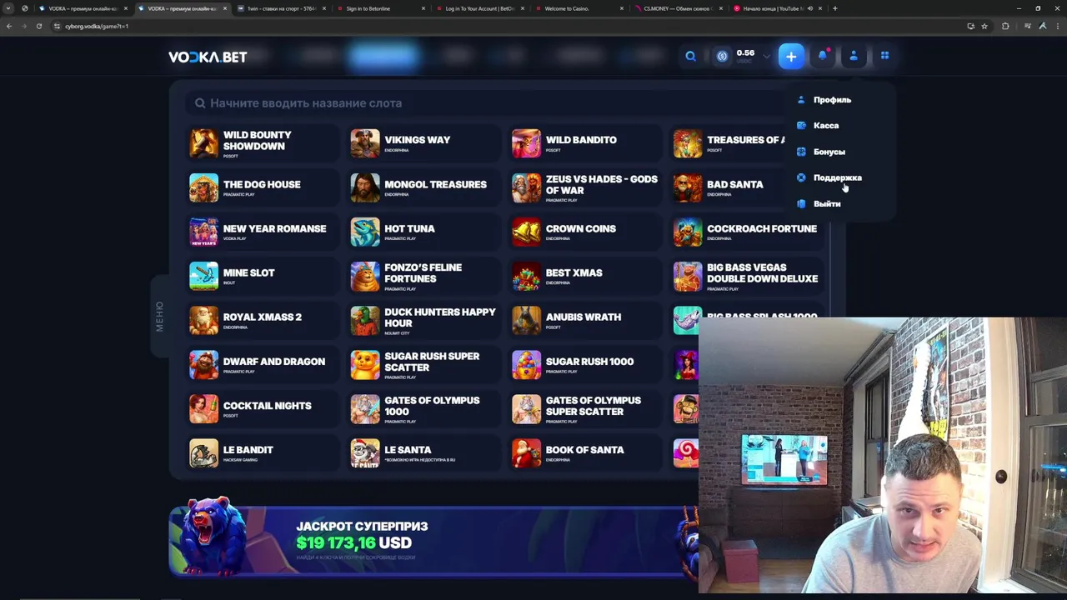Screen dimensions: 1067x600
Task: Open Hot Tuna slot
Action: click(x=423, y=232)
